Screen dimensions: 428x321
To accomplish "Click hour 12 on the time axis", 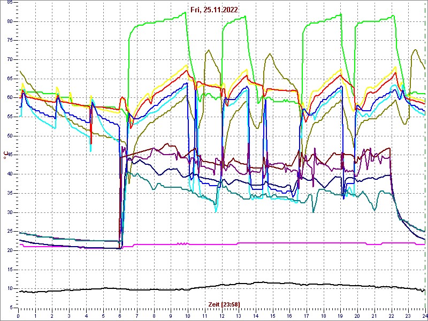I will click(x=221, y=316).
